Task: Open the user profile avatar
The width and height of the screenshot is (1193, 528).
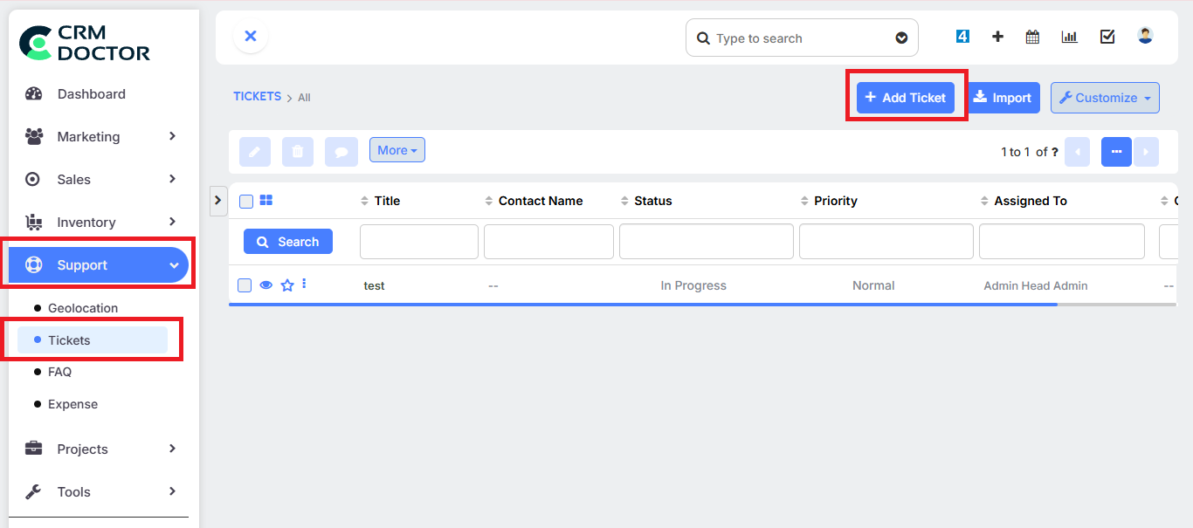Action: 1145,36
